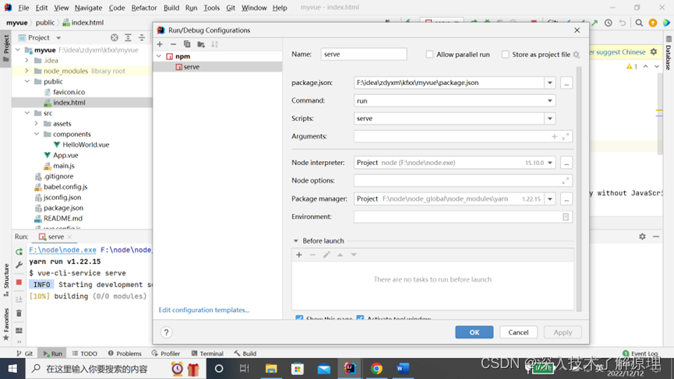The width and height of the screenshot is (674, 379).
Task: Move configuration into new folder icon
Action: 201,44
